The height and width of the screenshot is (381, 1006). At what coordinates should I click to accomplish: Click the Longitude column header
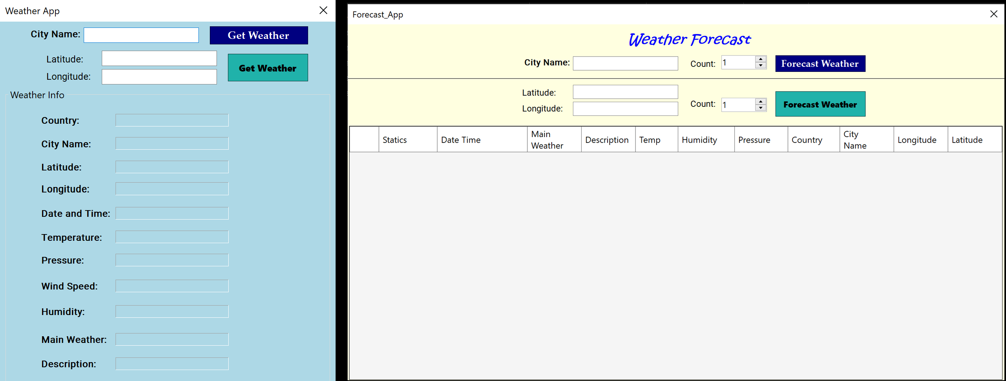coord(921,139)
